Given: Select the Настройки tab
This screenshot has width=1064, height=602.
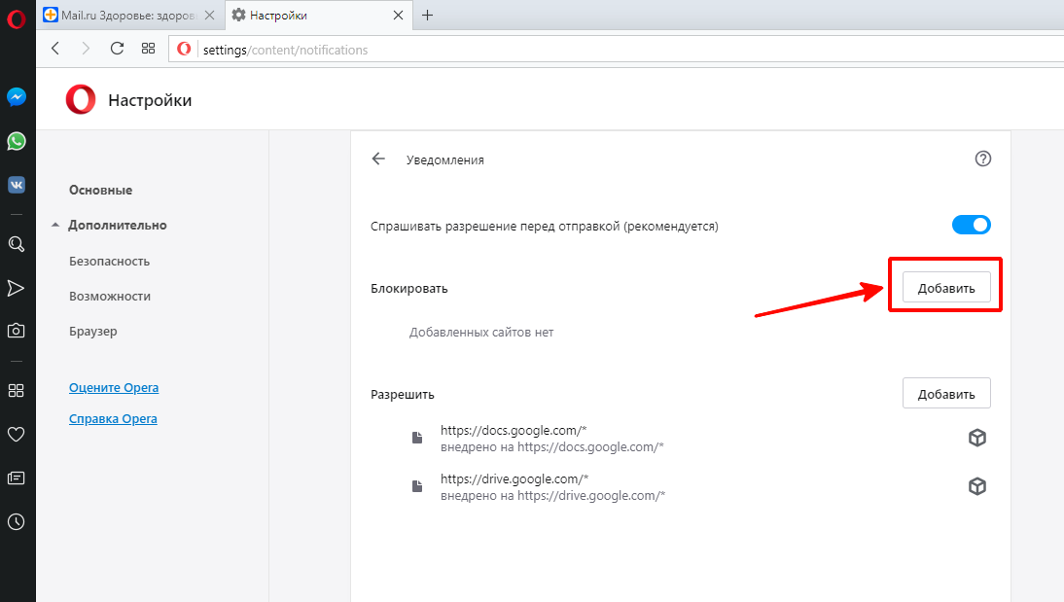Looking at the screenshot, I should [x=317, y=15].
